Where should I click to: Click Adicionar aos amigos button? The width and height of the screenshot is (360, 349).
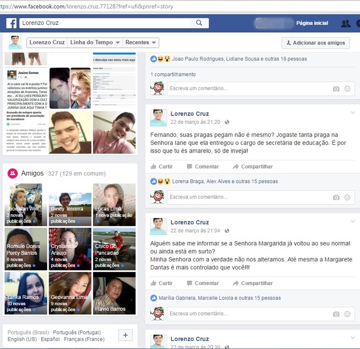coord(316,43)
